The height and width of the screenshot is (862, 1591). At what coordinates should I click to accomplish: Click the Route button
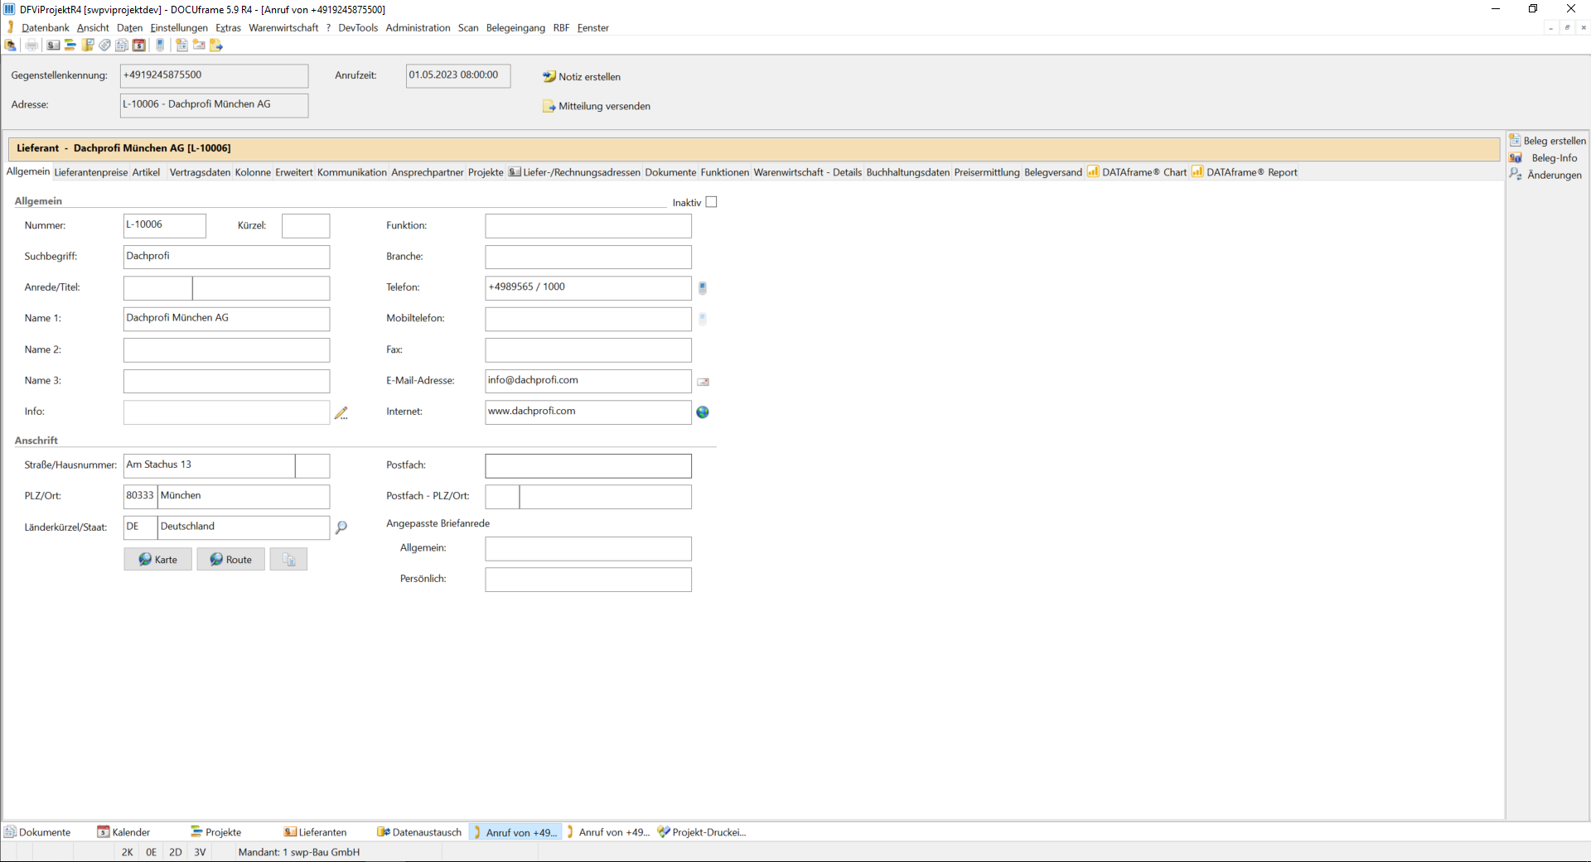(230, 560)
